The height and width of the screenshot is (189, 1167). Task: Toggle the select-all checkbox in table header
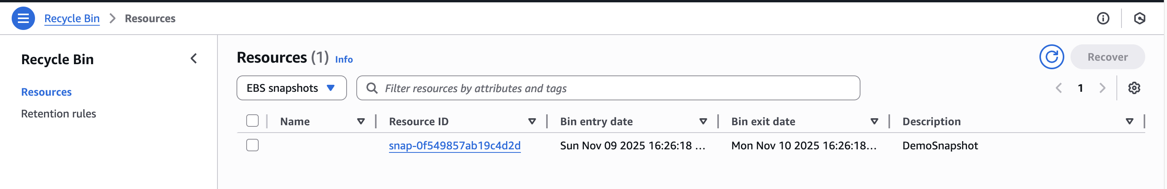252,121
